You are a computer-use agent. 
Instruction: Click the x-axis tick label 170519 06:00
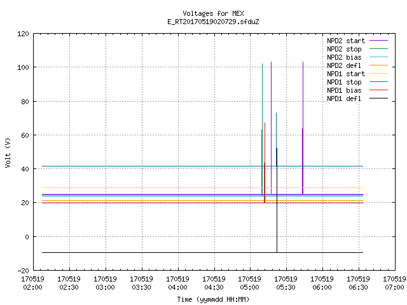(322, 283)
